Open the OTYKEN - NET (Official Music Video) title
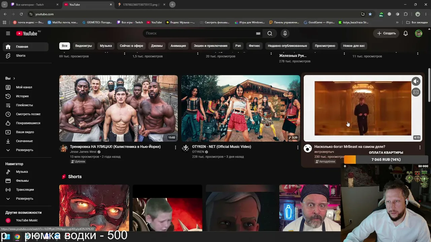Screen dimensions: 431x242 click(x=222, y=147)
